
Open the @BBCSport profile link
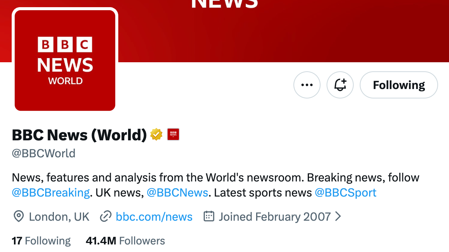tap(345, 192)
